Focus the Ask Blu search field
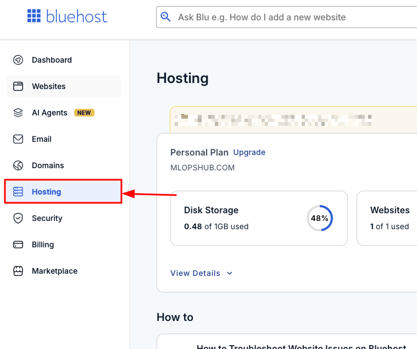This screenshot has height=349, width=417. [286, 17]
